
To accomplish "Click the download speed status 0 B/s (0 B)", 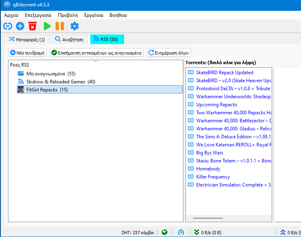I will tap(208, 233).
